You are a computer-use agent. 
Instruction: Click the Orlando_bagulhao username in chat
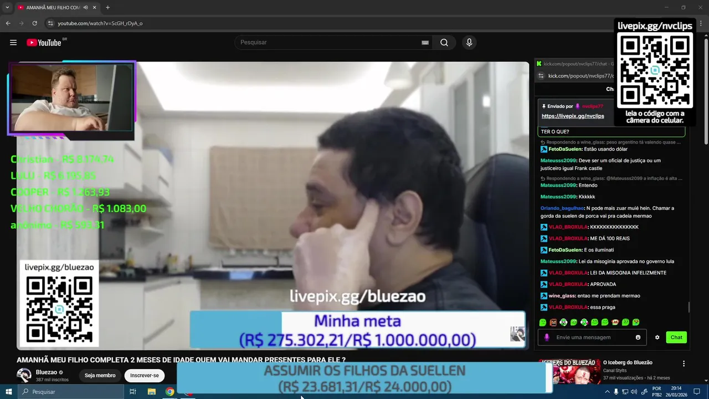[562, 208]
